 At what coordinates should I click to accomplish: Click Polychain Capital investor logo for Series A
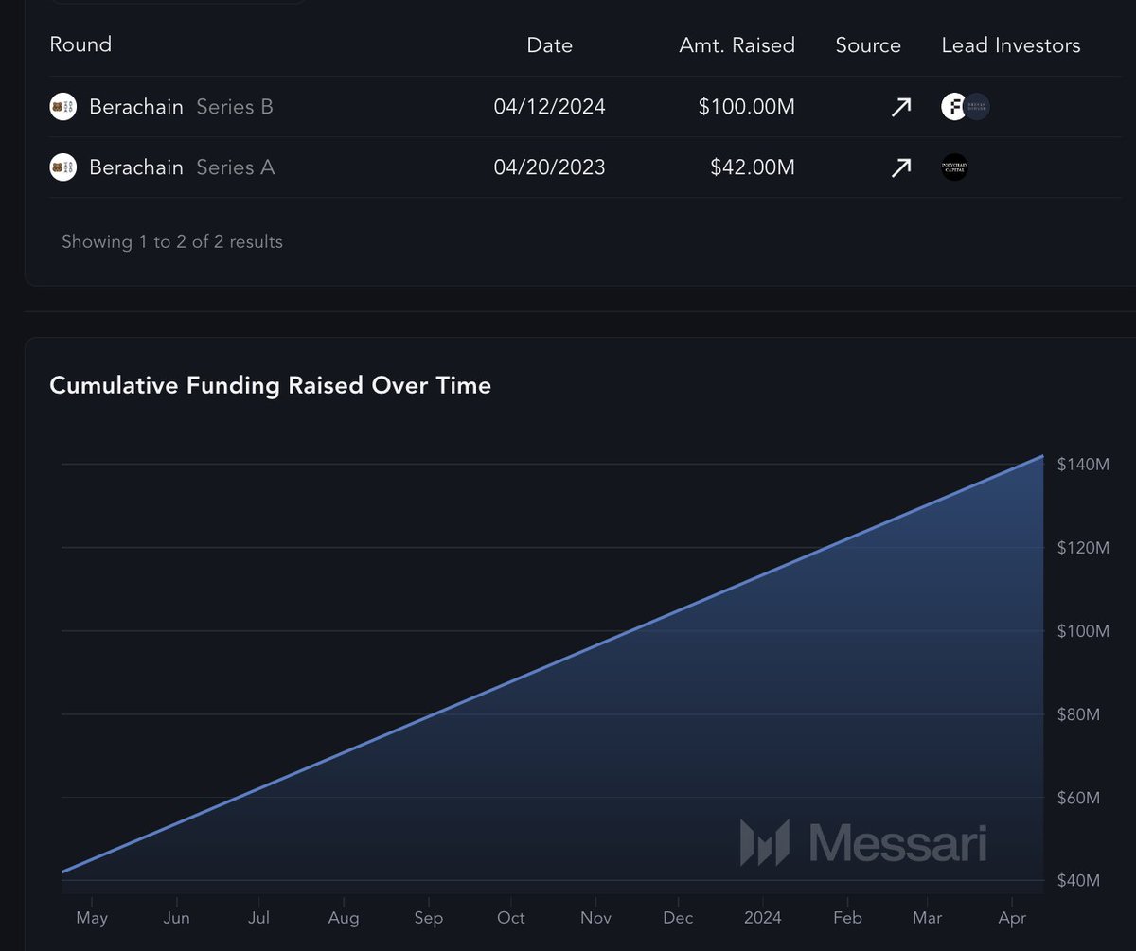click(954, 167)
